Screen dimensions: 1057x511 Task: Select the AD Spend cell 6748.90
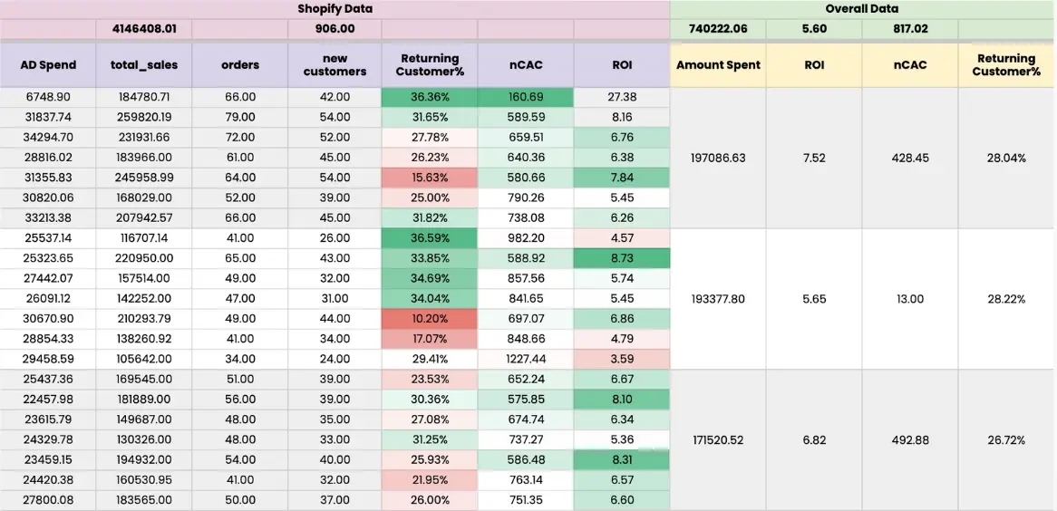[x=48, y=97]
